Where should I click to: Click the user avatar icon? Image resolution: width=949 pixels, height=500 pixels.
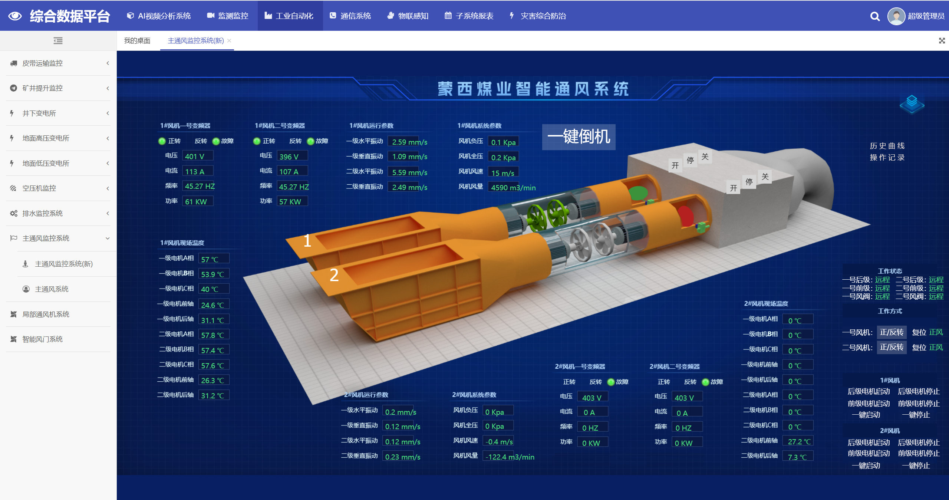(x=896, y=16)
